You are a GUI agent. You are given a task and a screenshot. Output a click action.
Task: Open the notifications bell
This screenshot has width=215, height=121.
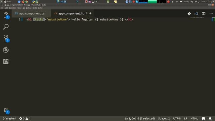pos(210,118)
